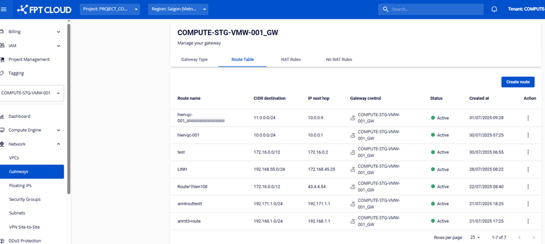Open action menu for hien-qc-001 route 10.0.0.0/24
This screenshot has height=244, width=545.
[528, 135]
